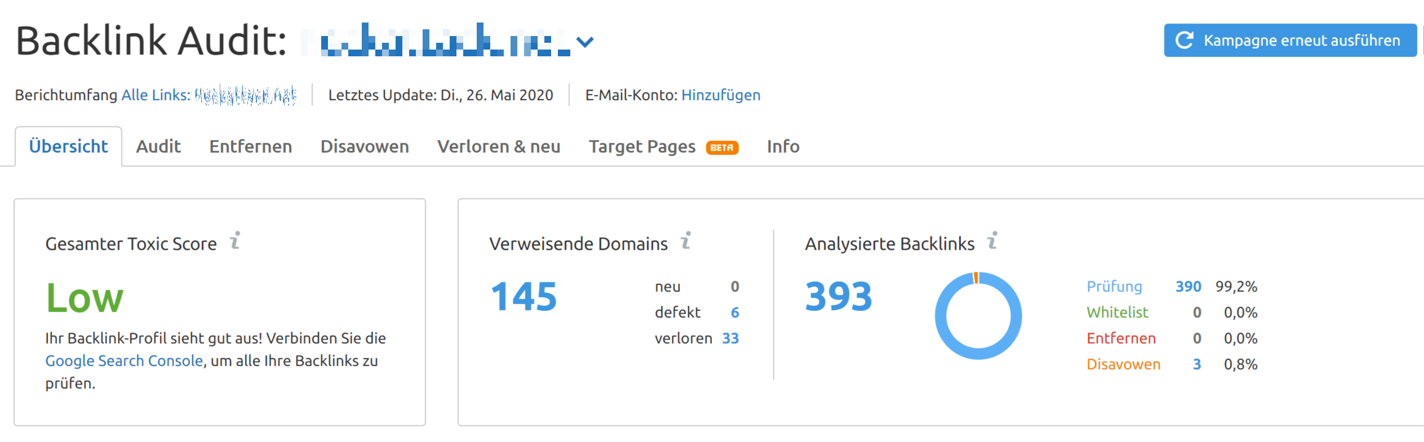Click the BETA badge next to Target Pages

pos(722,148)
